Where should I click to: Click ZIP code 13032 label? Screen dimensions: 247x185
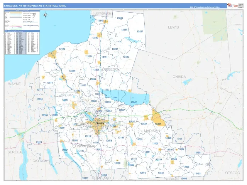coord(144,124)
